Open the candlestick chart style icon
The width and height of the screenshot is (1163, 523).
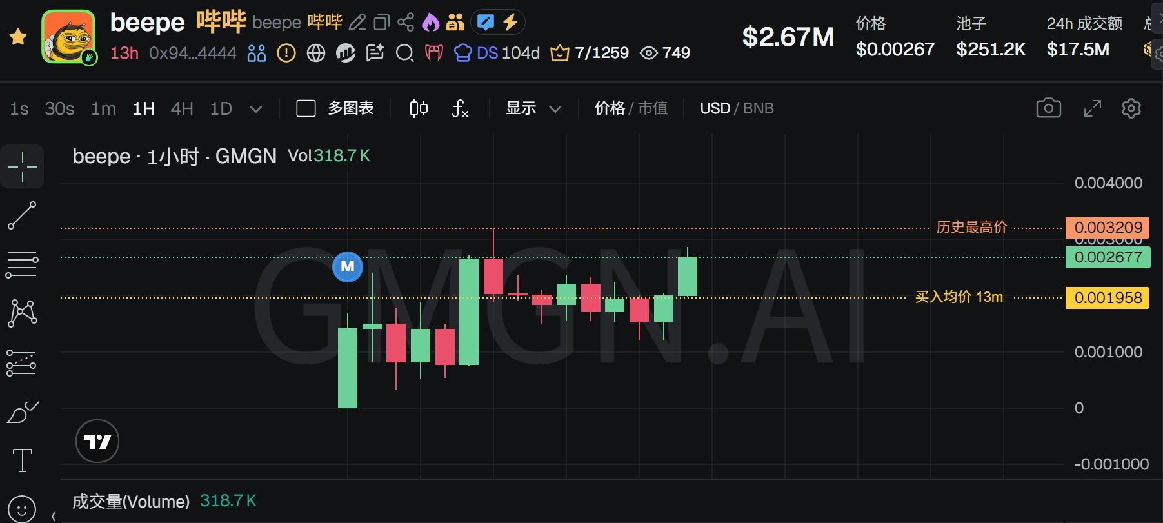pos(419,108)
